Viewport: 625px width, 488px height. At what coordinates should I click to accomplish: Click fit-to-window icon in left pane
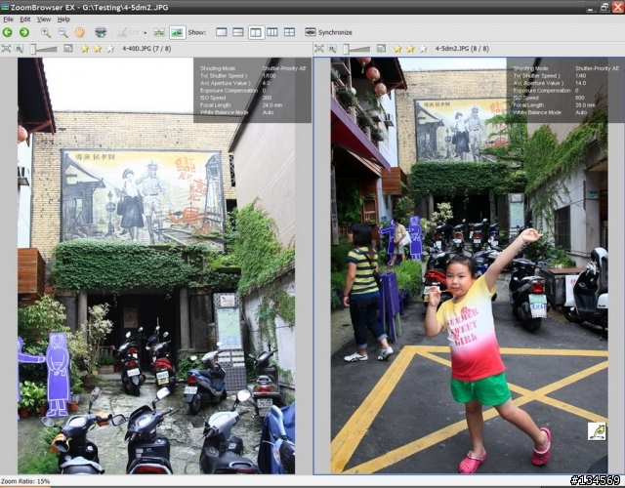(x=6, y=49)
